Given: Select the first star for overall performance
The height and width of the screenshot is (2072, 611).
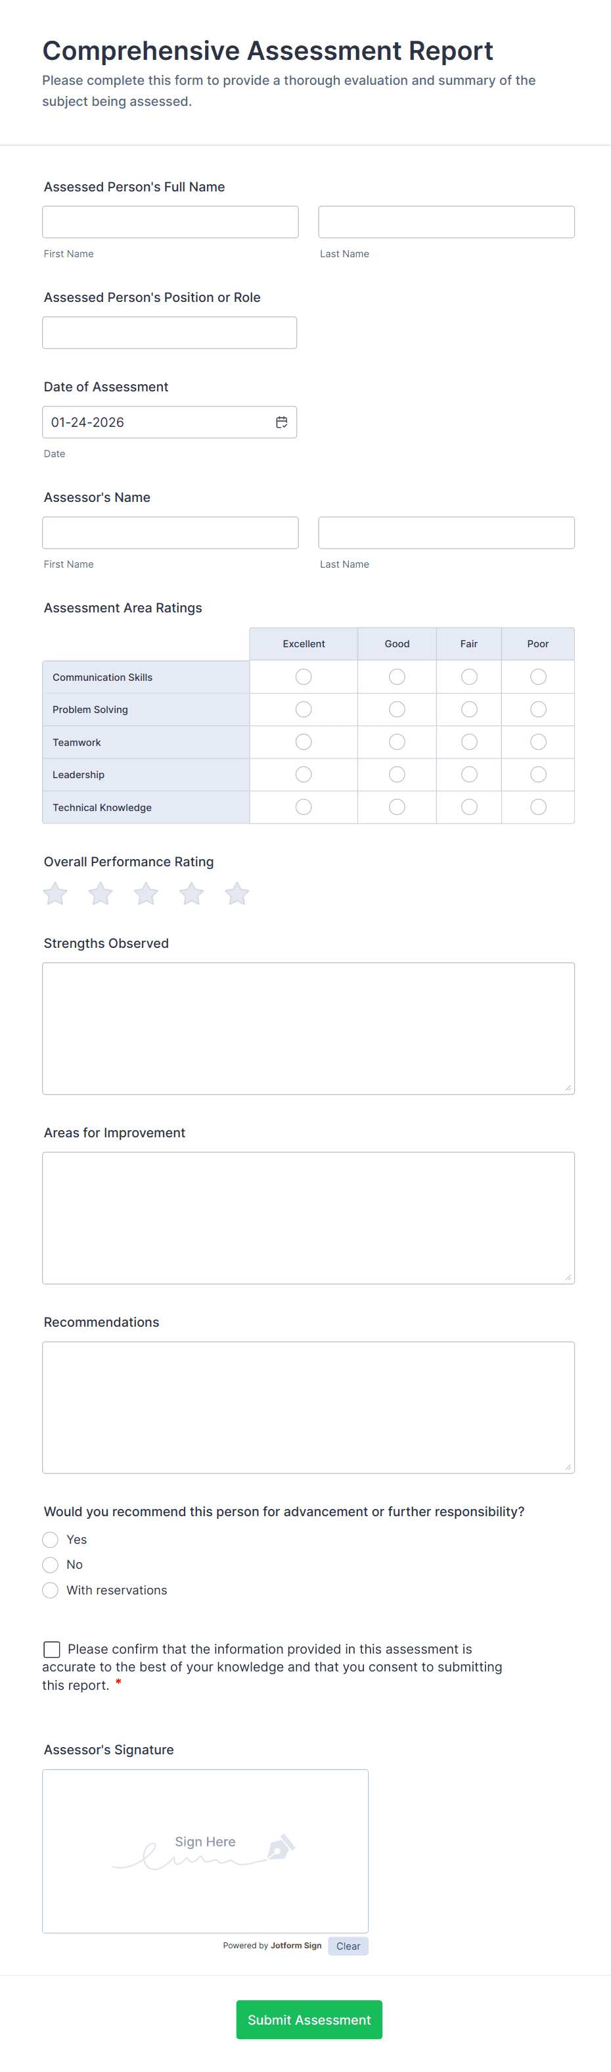Looking at the screenshot, I should pyautogui.click(x=55, y=893).
